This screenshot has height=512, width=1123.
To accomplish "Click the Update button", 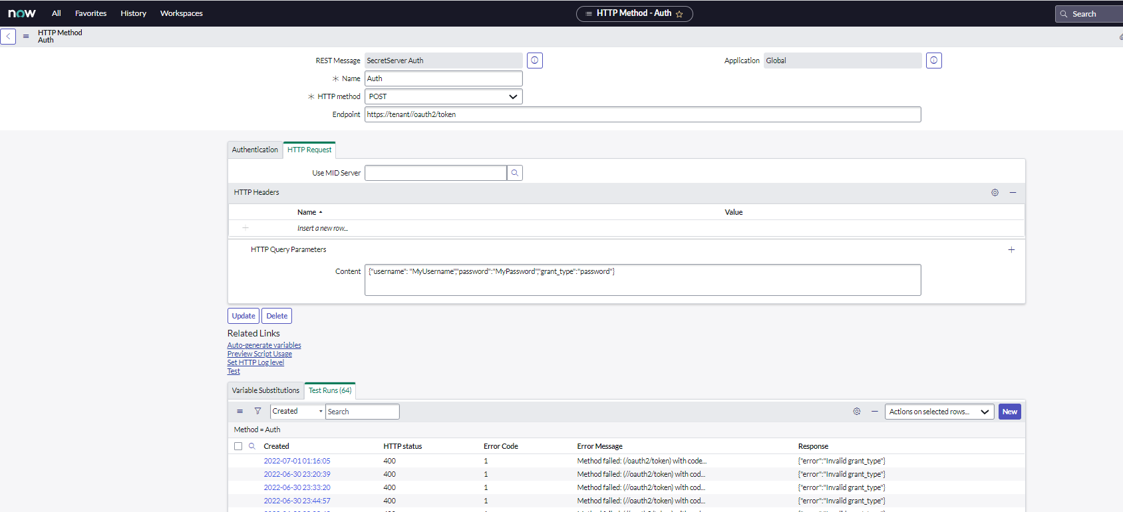I will [x=243, y=316].
